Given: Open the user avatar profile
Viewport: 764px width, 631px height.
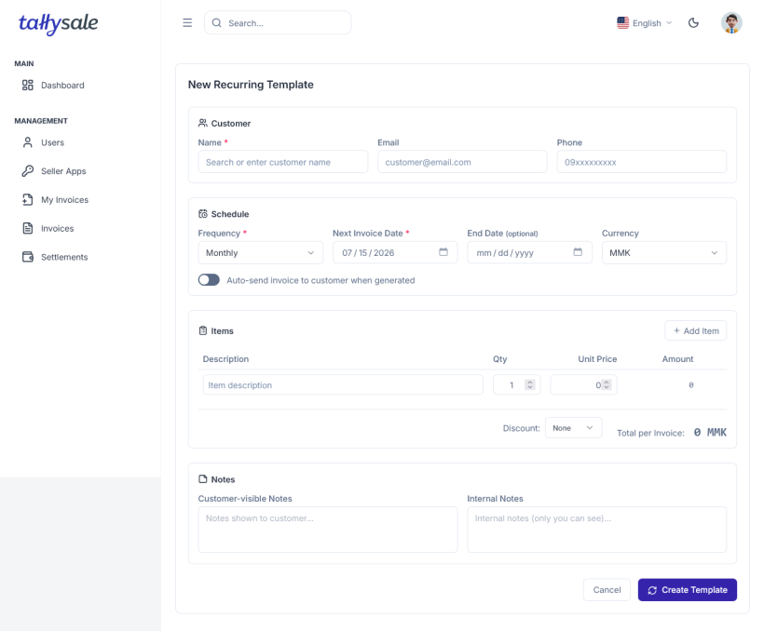Looking at the screenshot, I should click(x=731, y=23).
